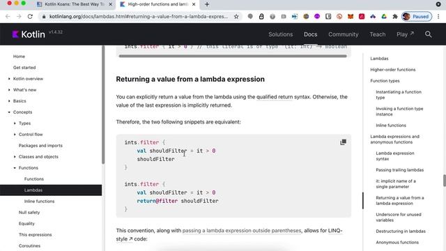
Task: Click the red square extension icon
Action: click(x=362, y=17)
